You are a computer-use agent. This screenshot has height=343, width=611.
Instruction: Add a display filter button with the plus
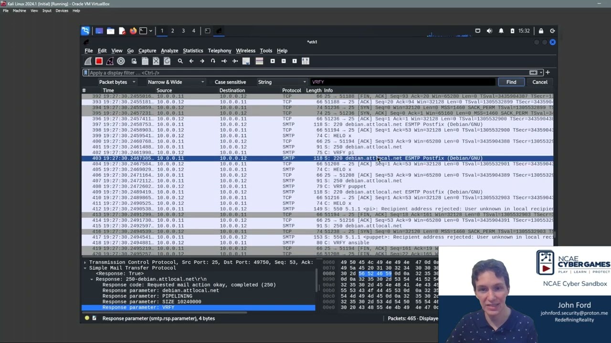click(x=548, y=72)
